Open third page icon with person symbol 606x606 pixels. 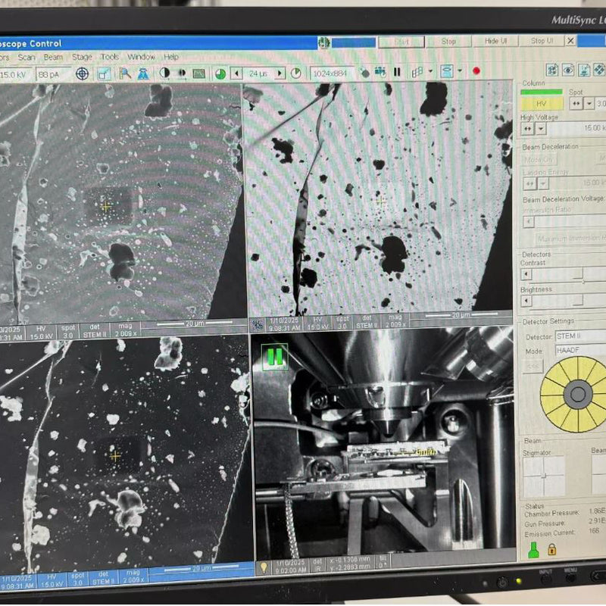tap(583, 70)
